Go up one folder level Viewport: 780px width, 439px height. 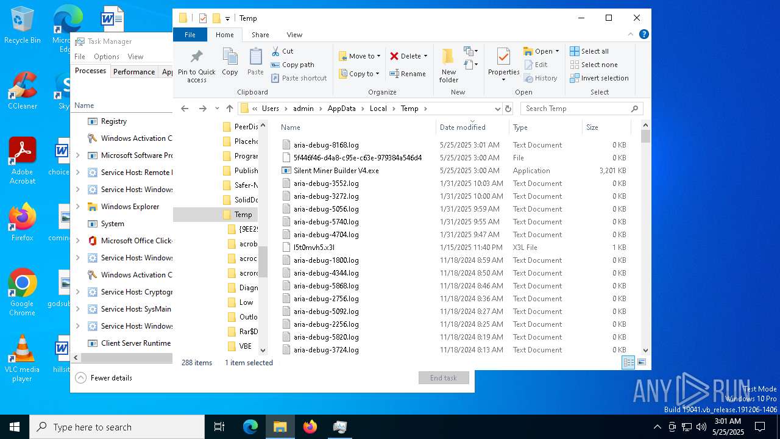(230, 109)
